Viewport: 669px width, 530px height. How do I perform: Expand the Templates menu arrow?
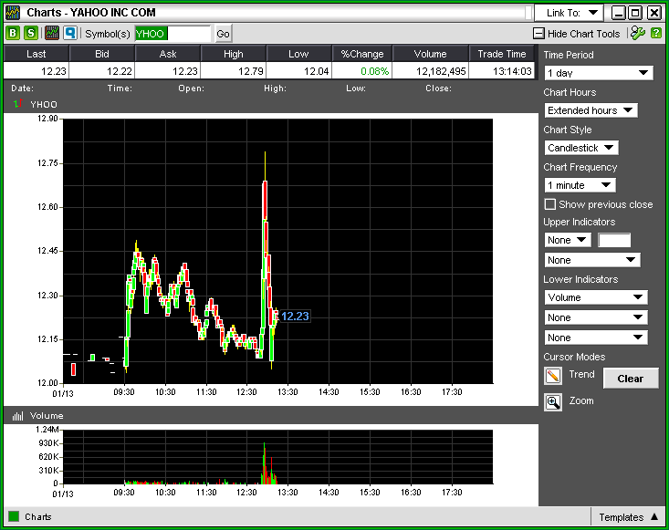654,517
